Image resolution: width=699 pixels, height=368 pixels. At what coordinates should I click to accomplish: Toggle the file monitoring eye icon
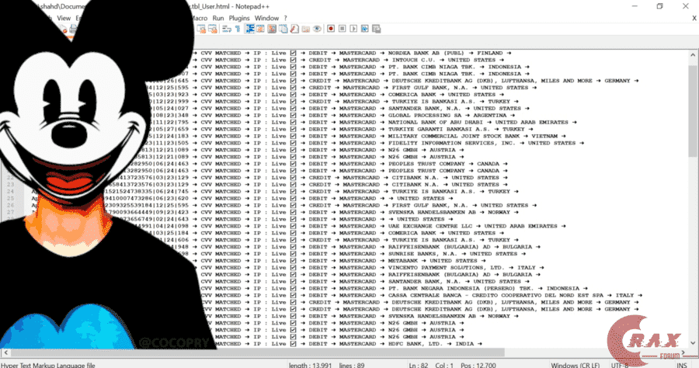pos(317,29)
